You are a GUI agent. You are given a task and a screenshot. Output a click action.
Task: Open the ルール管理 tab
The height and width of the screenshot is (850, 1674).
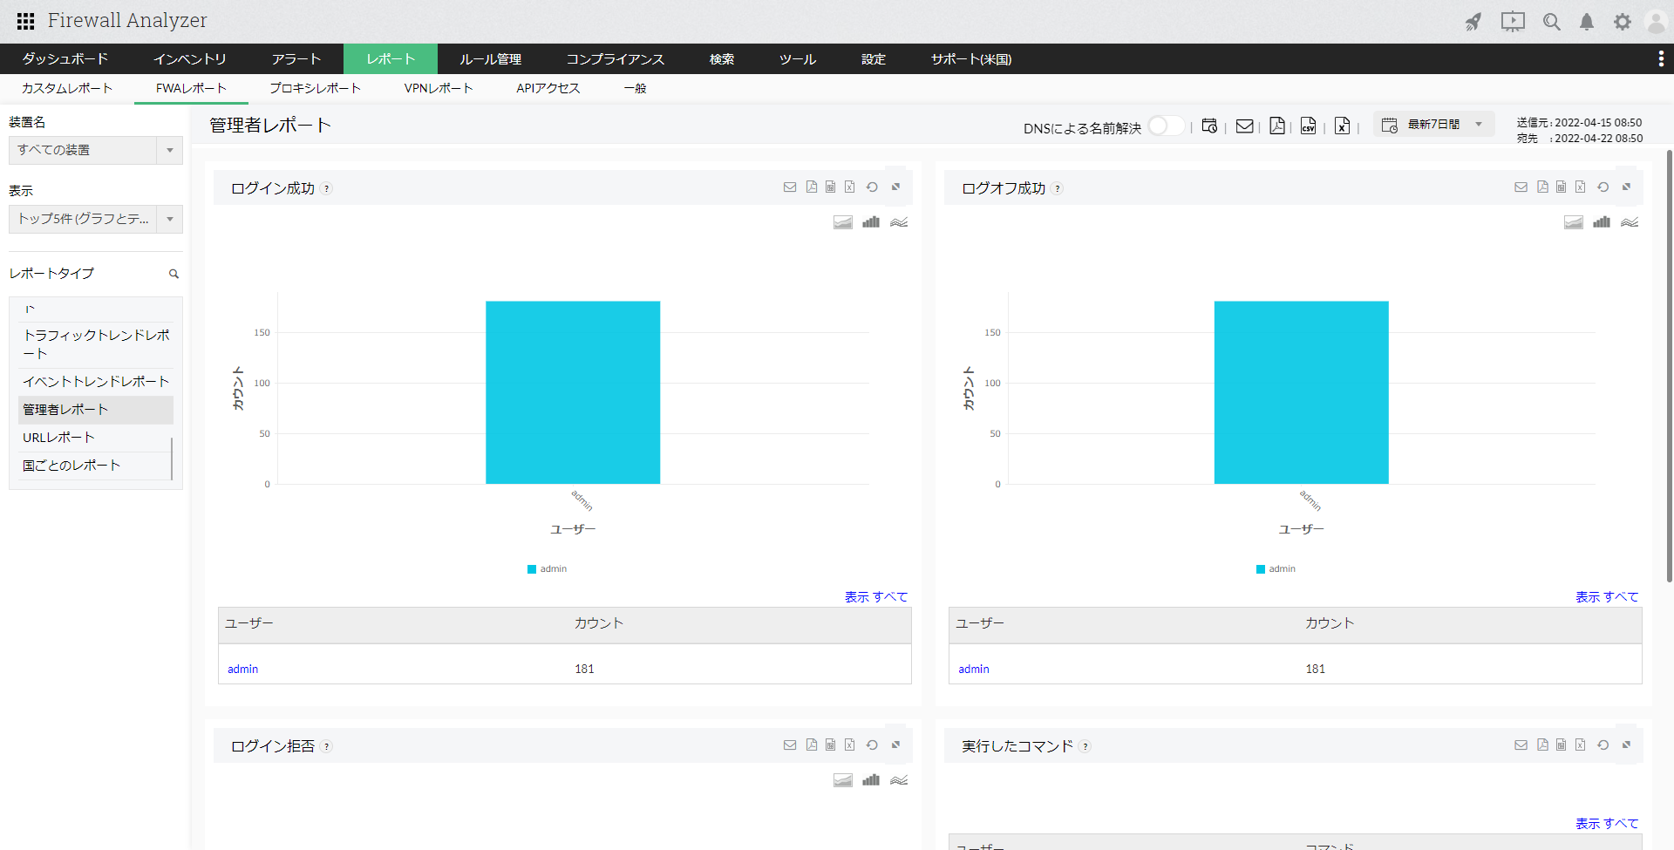491,58
